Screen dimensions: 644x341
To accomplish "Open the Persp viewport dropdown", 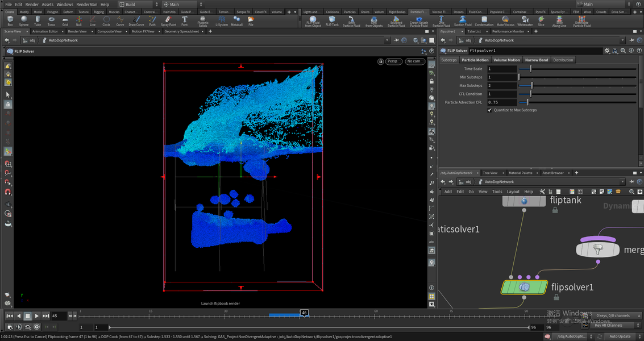I will [x=393, y=61].
